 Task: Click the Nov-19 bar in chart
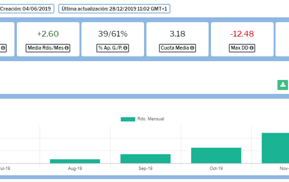click(x=276, y=148)
